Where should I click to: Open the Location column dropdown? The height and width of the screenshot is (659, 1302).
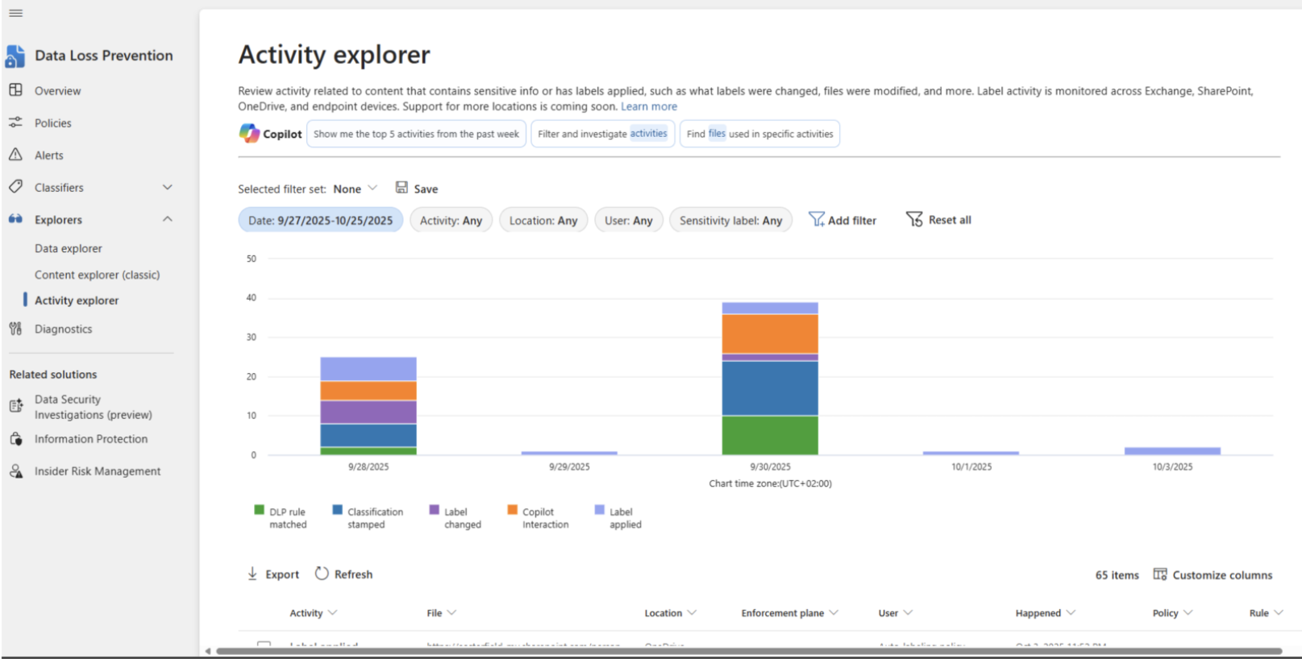tap(692, 613)
